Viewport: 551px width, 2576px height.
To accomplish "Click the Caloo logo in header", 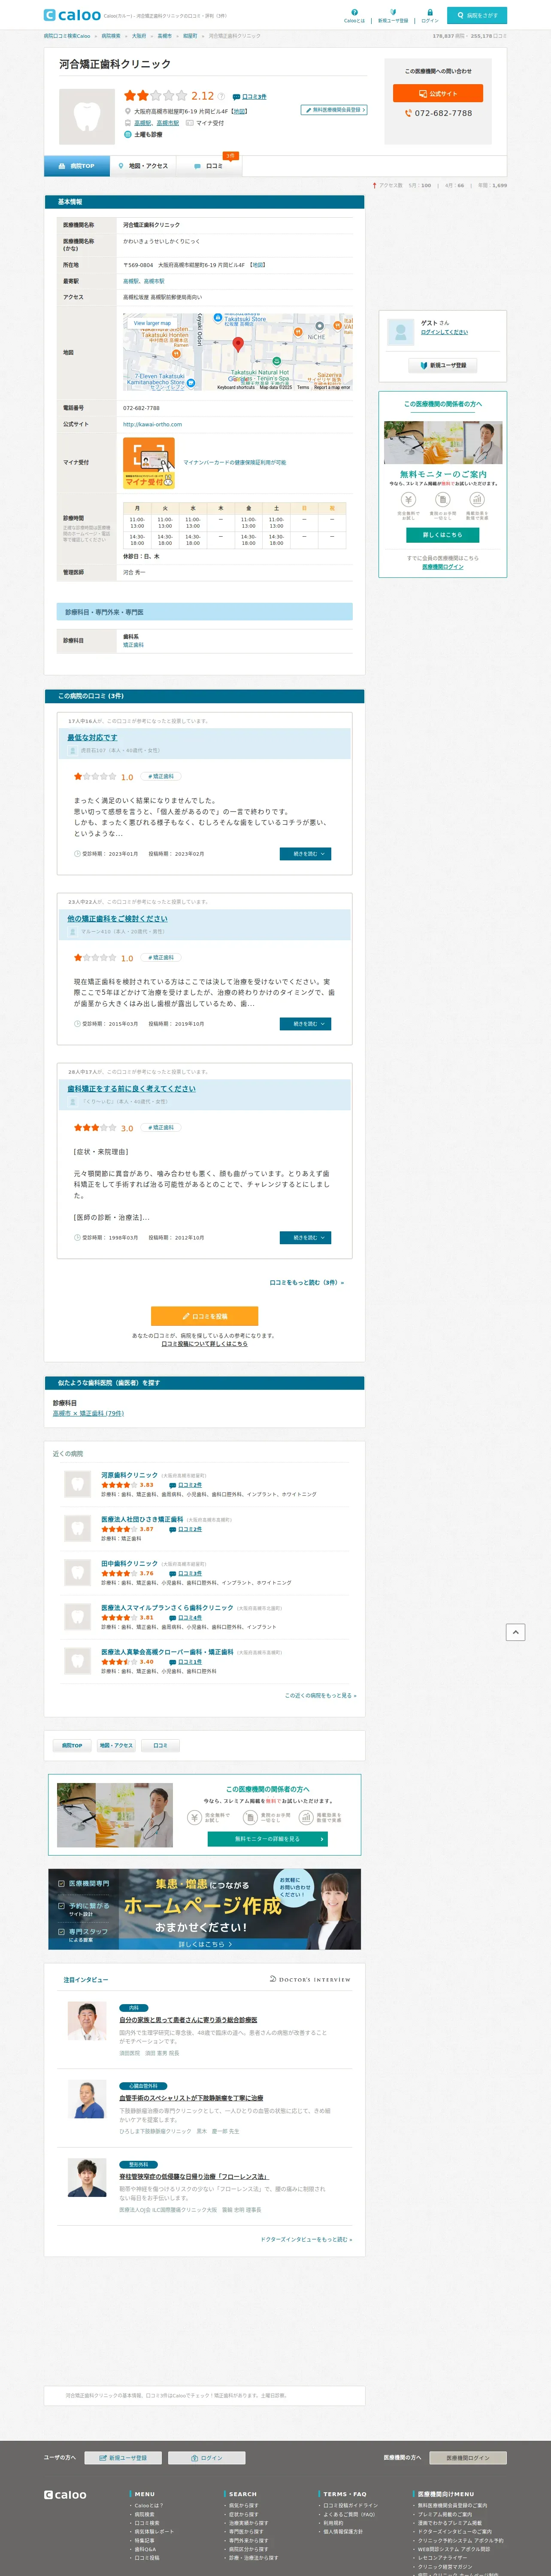I will pyautogui.click(x=72, y=15).
